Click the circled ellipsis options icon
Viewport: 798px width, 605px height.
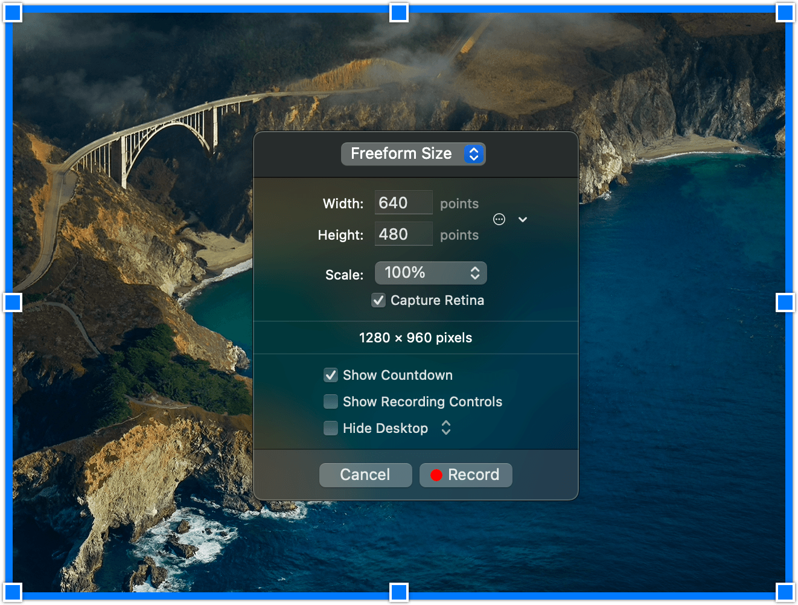(499, 219)
